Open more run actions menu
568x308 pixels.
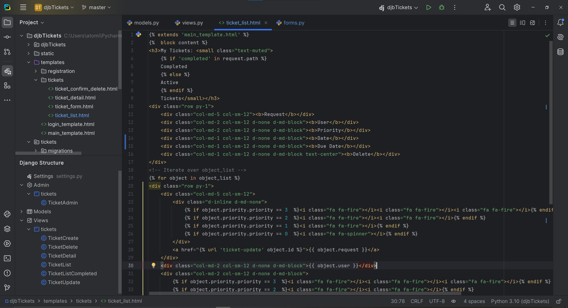click(455, 7)
